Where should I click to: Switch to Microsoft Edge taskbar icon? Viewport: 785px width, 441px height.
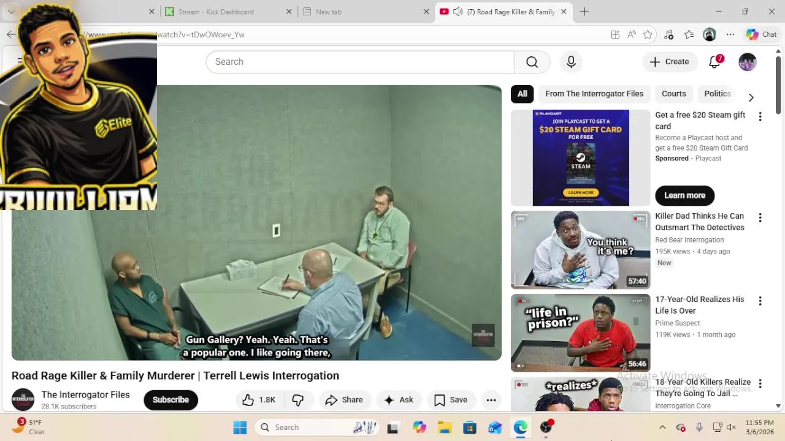point(520,428)
